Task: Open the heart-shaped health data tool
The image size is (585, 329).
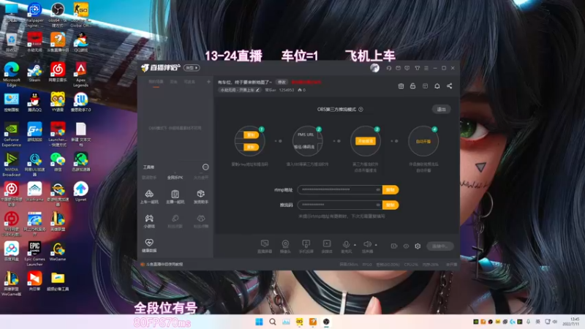Action: coord(149,246)
